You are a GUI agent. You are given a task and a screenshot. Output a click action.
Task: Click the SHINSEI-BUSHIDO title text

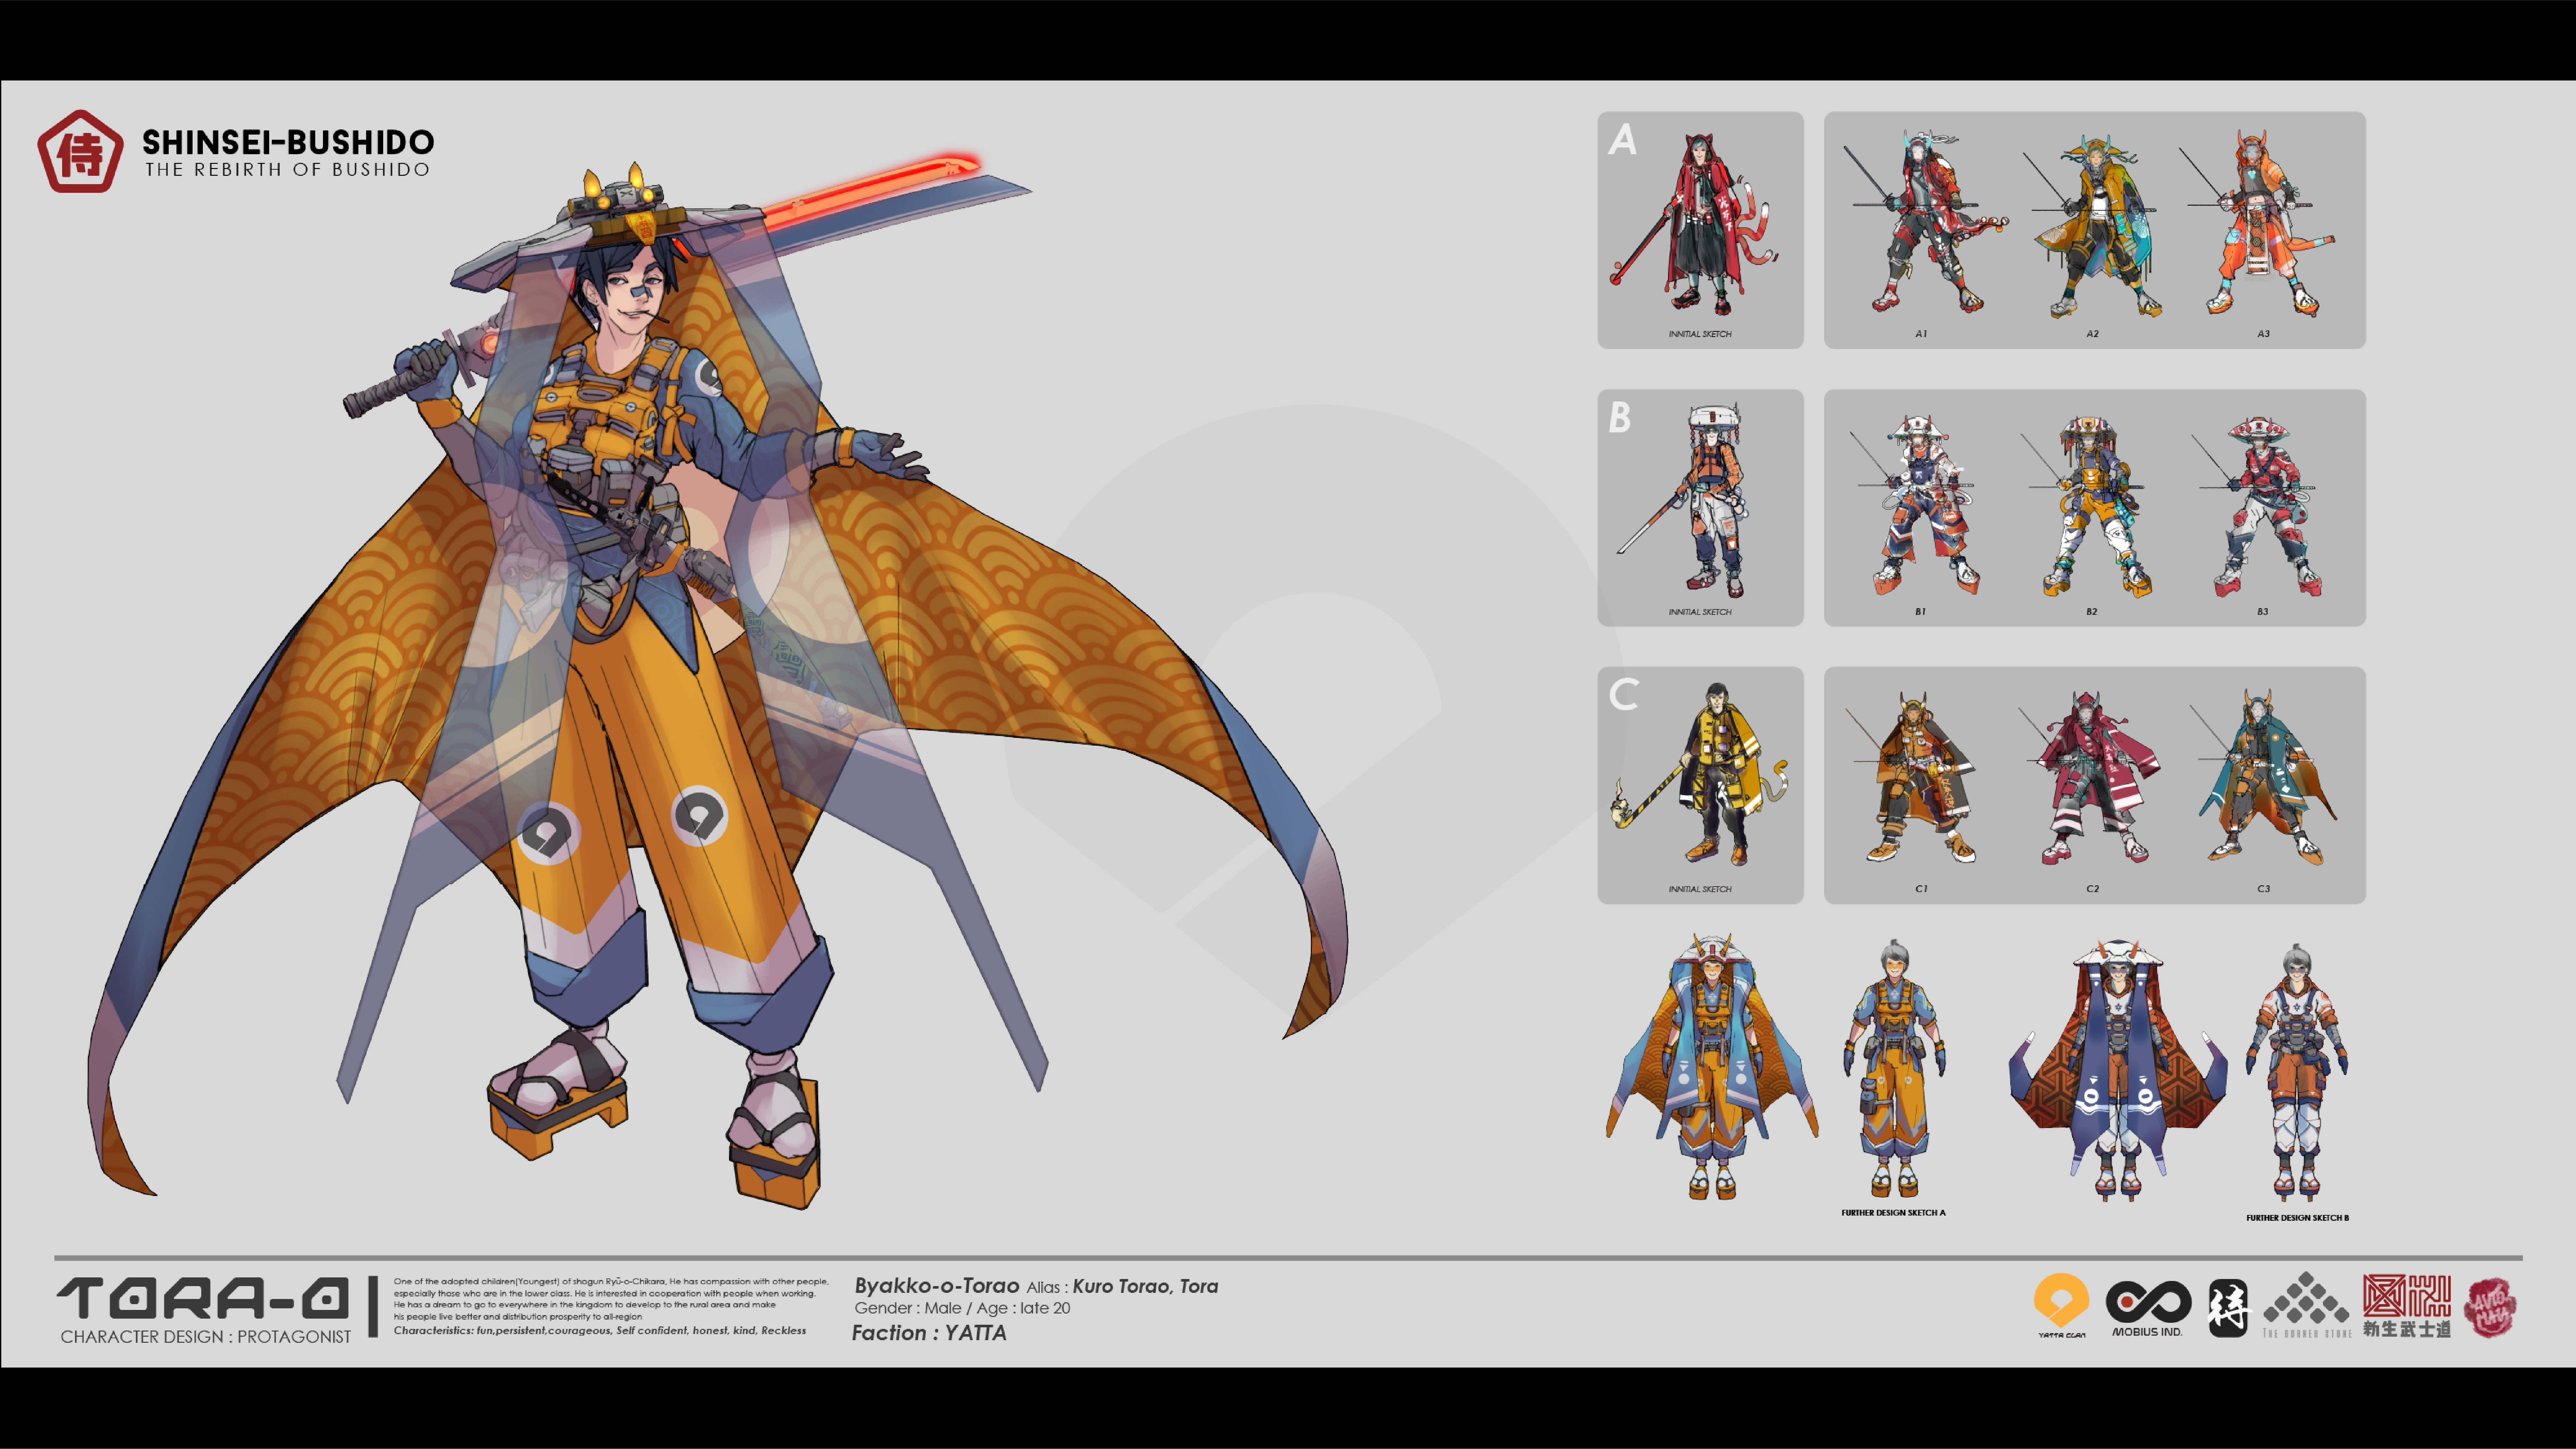click(288, 142)
